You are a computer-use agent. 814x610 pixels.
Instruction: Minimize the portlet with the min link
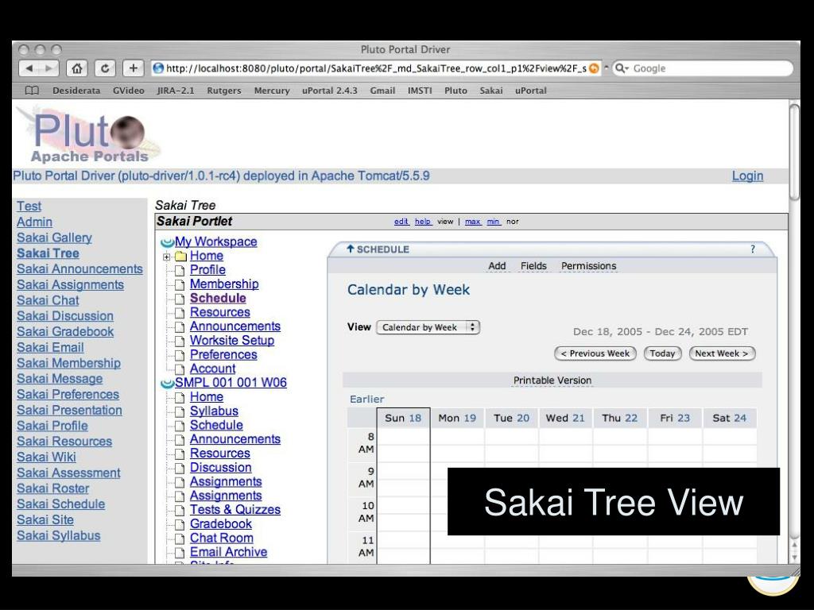pyautogui.click(x=493, y=222)
